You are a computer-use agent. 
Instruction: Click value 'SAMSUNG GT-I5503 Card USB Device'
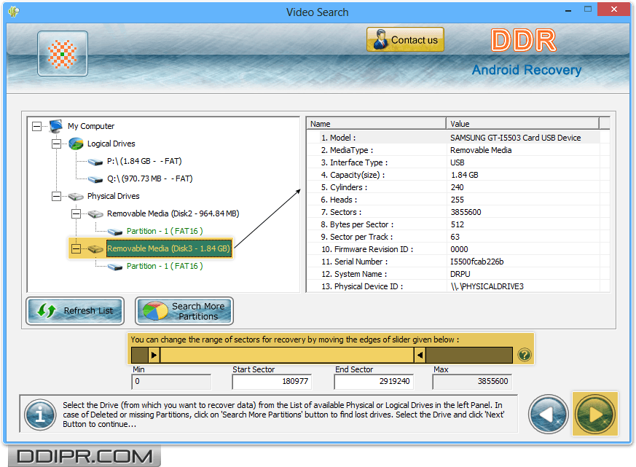(x=515, y=138)
